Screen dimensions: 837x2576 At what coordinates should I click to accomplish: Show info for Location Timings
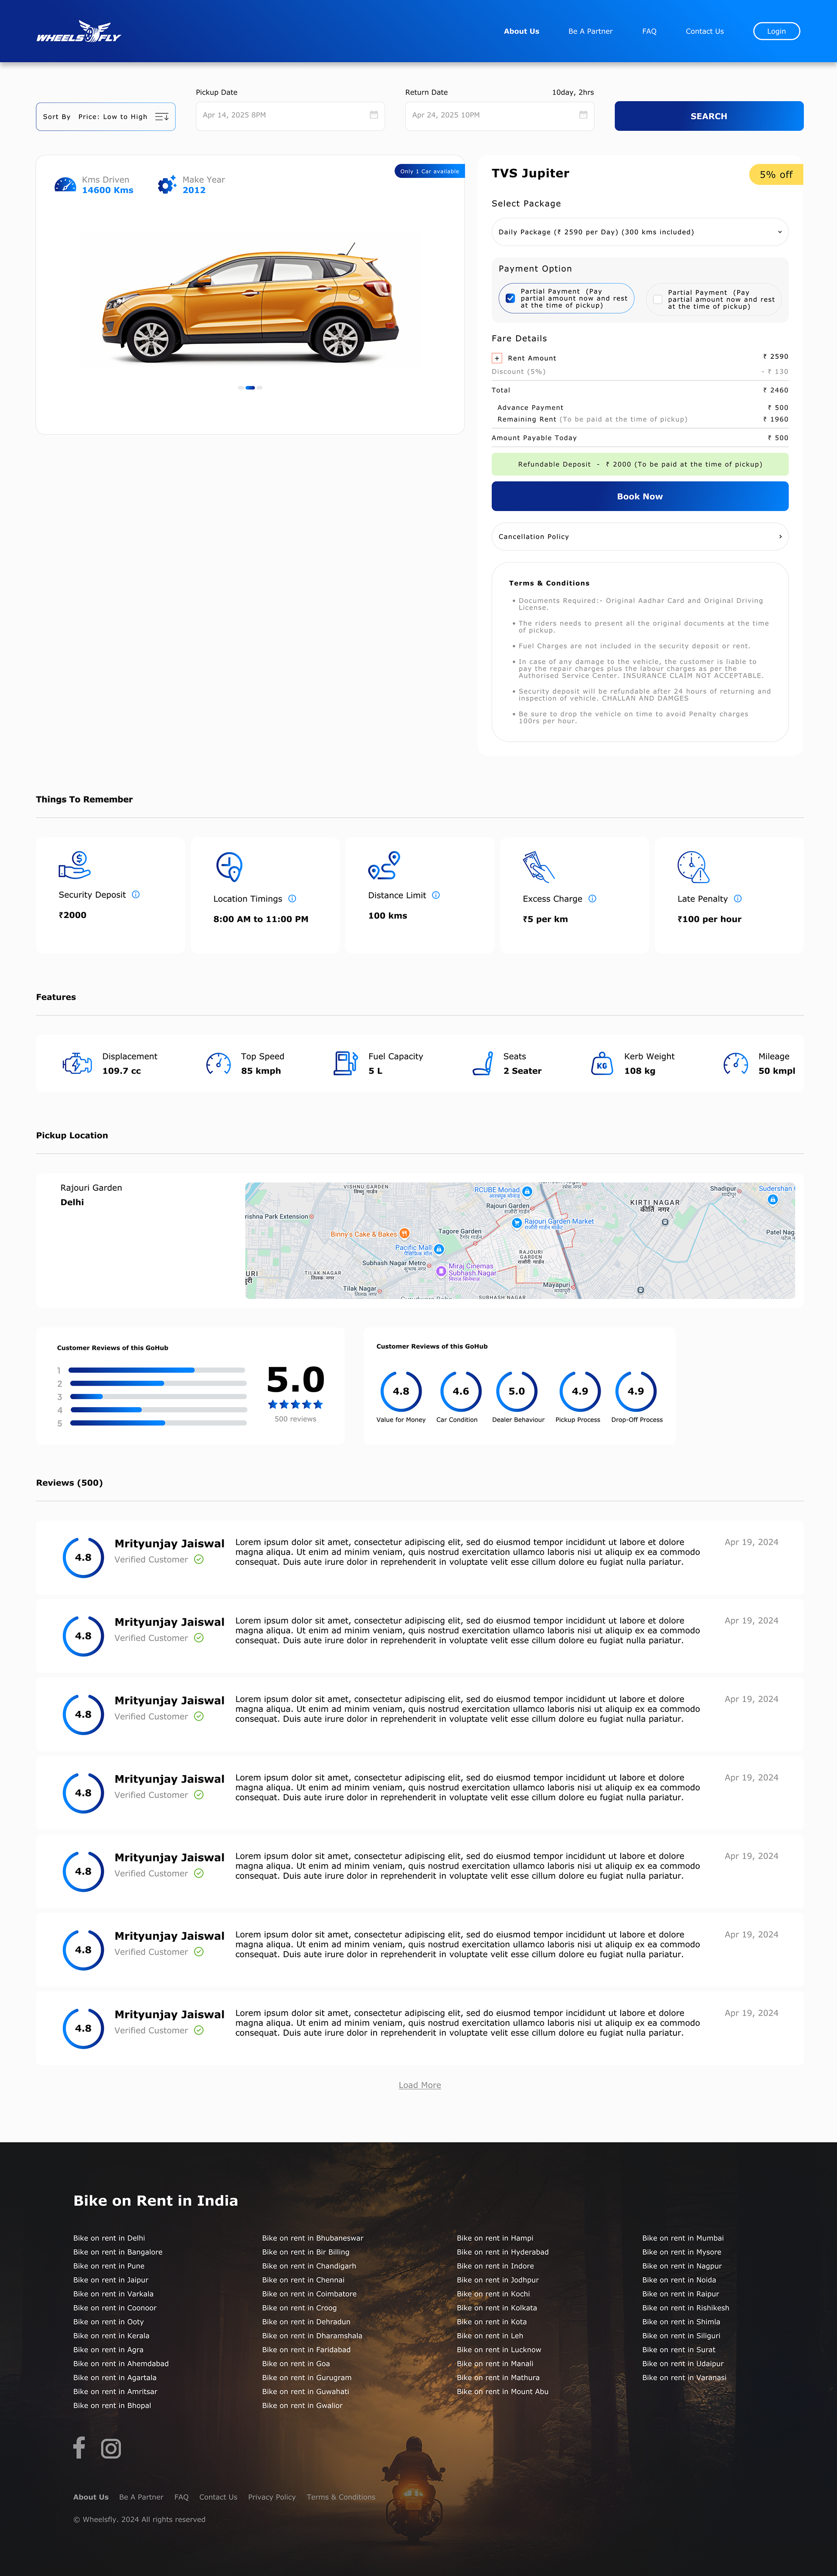click(292, 899)
